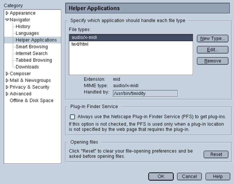Expand the Composer category
The image size is (234, 184).
click(7, 74)
